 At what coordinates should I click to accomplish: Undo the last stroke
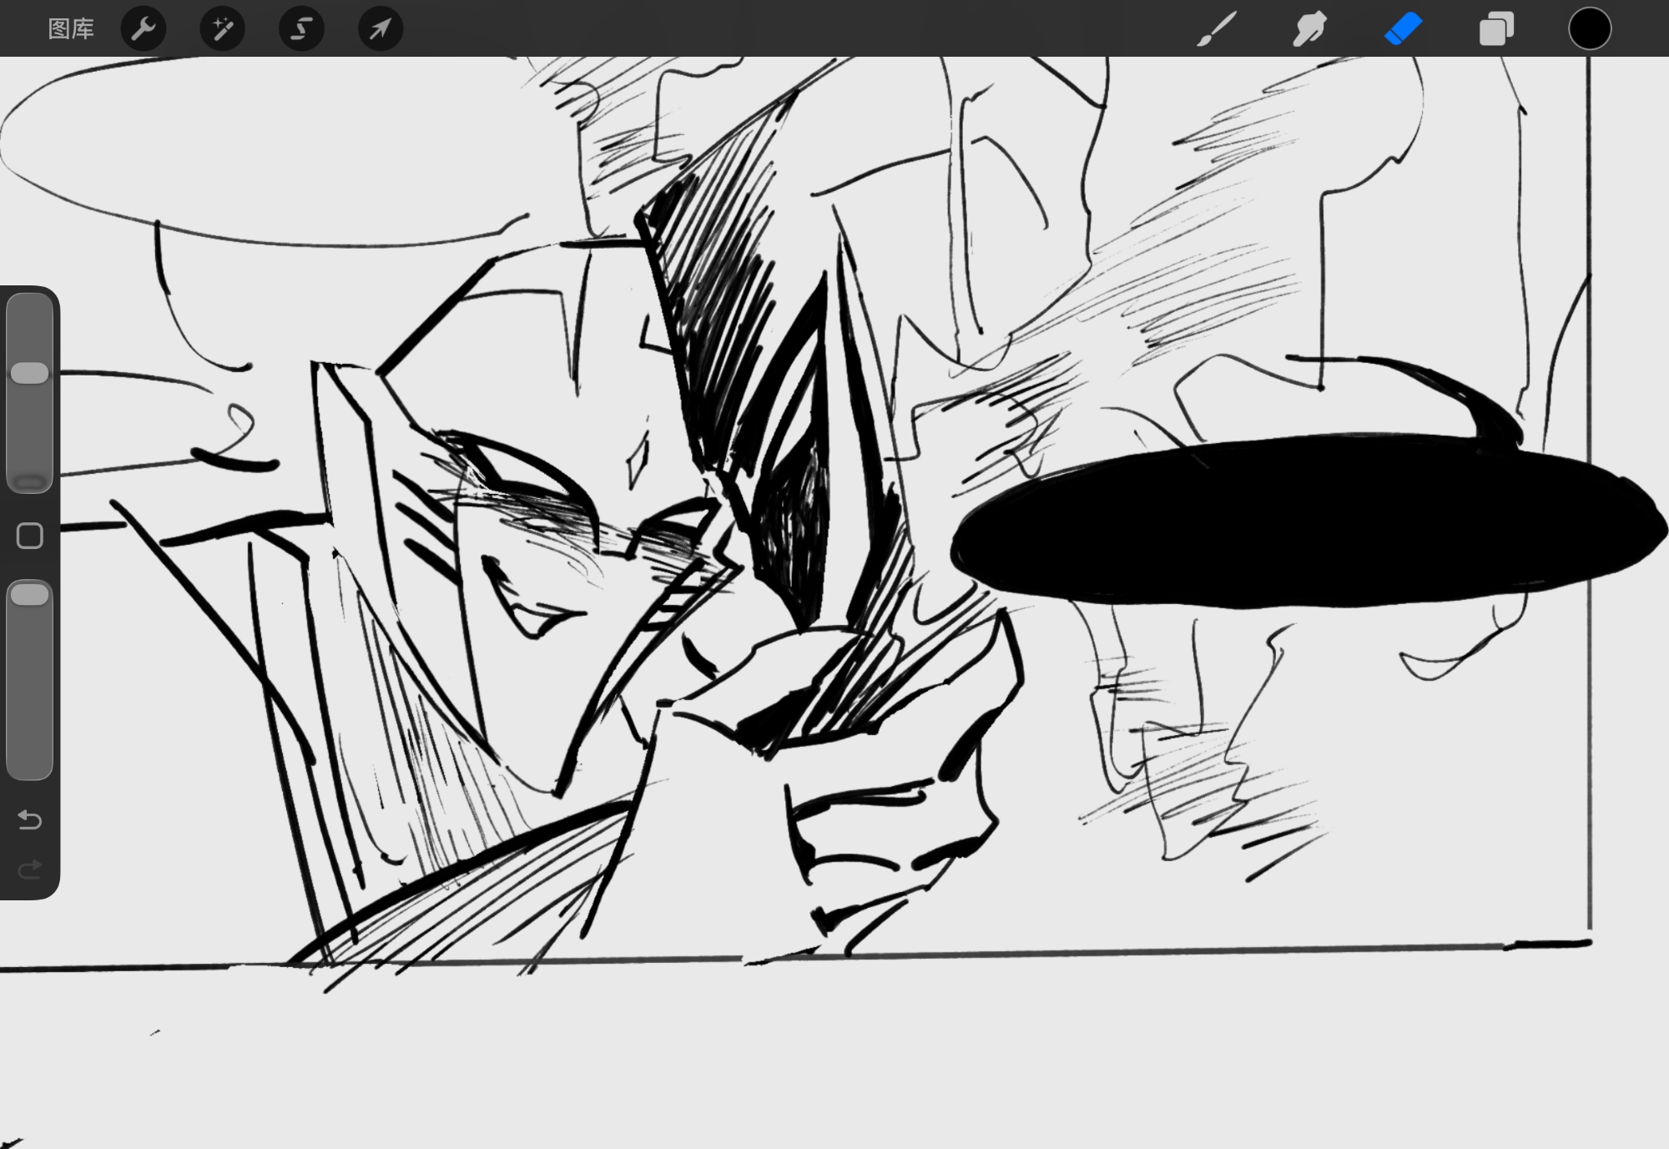coord(30,819)
